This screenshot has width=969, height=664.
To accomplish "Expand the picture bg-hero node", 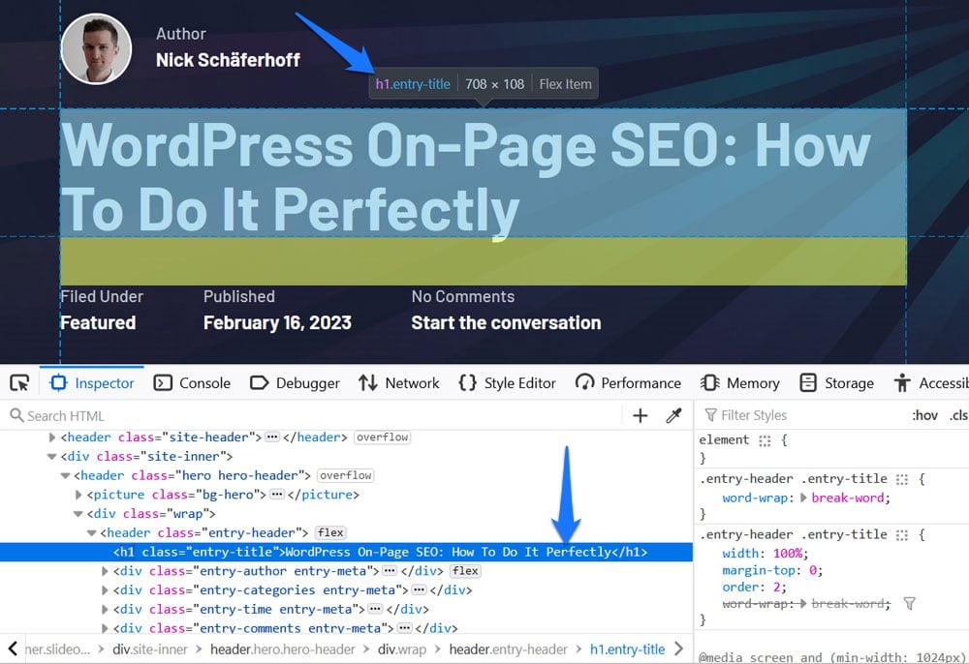I will (79, 495).
